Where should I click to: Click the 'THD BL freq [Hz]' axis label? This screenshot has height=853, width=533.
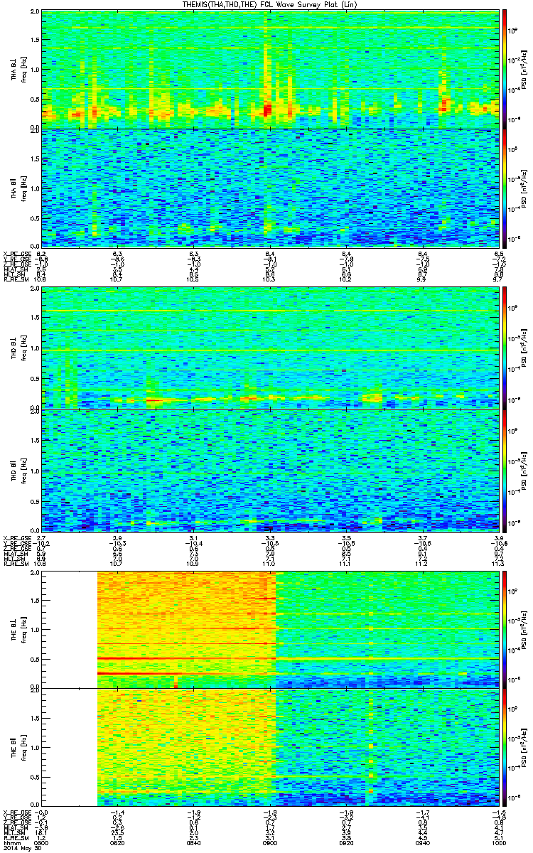point(18,348)
